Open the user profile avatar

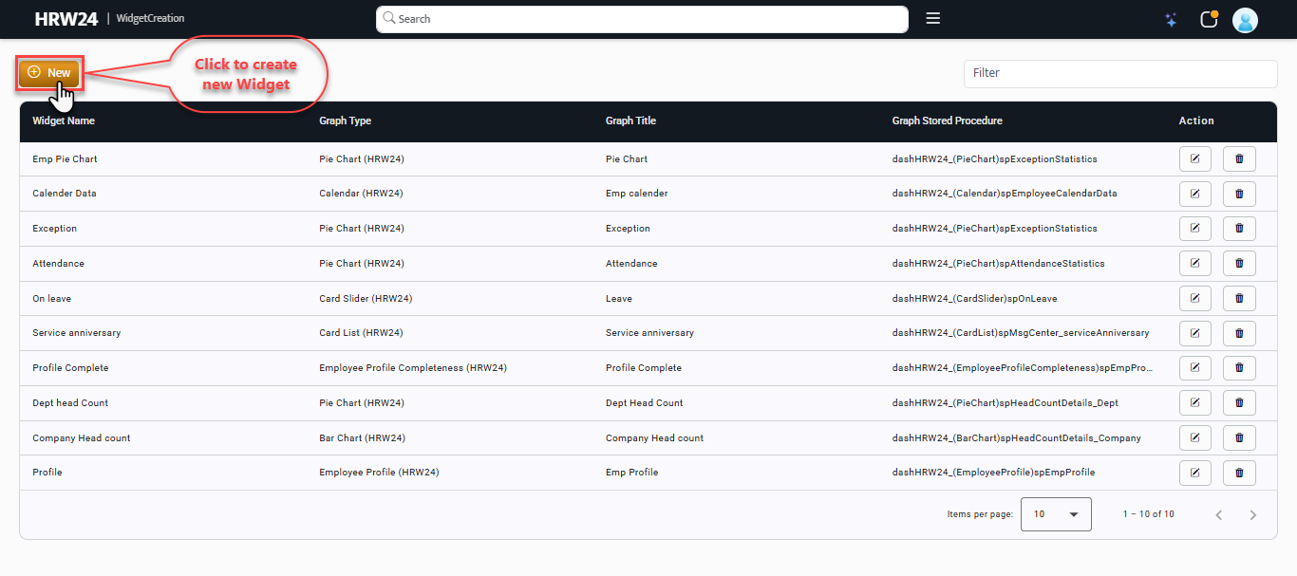point(1244,20)
